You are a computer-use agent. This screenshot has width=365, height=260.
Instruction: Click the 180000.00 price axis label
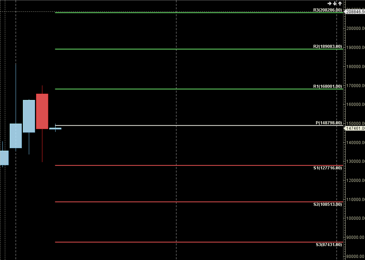[356, 66]
